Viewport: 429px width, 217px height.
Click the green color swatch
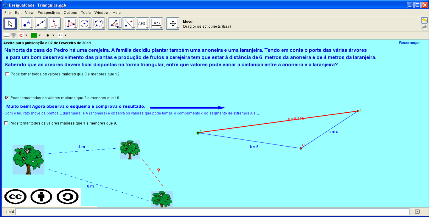34,35
